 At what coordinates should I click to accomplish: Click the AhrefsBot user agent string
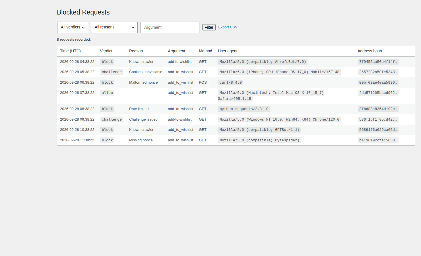(263, 62)
